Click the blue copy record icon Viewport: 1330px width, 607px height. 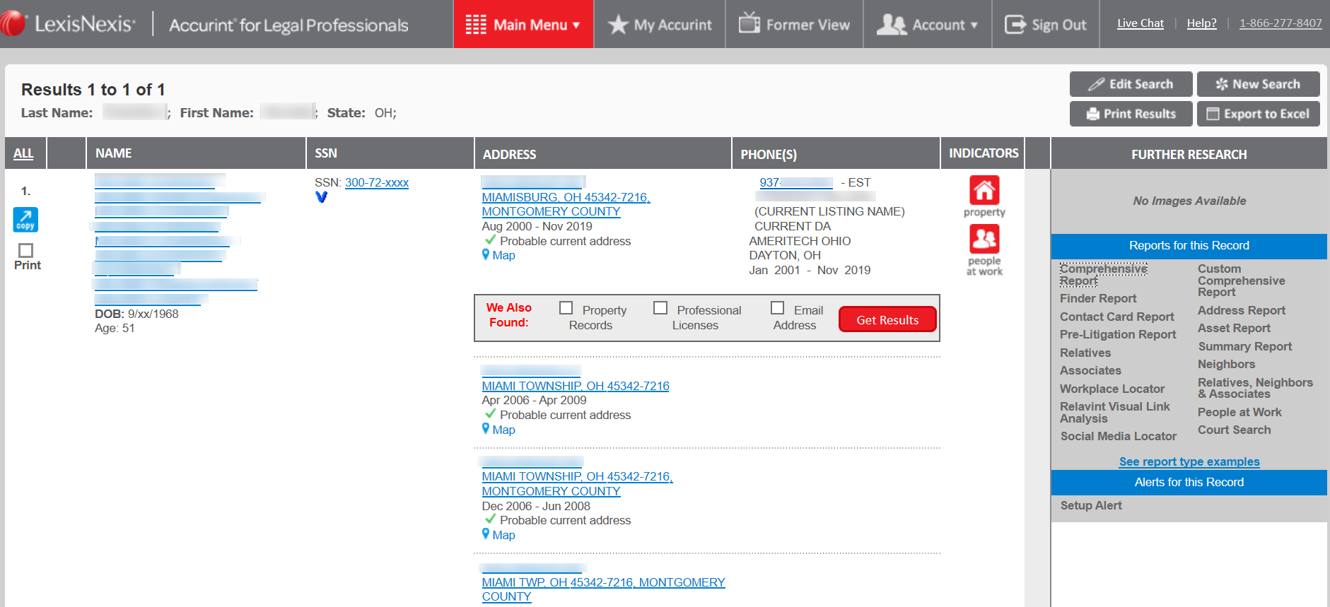coord(25,220)
